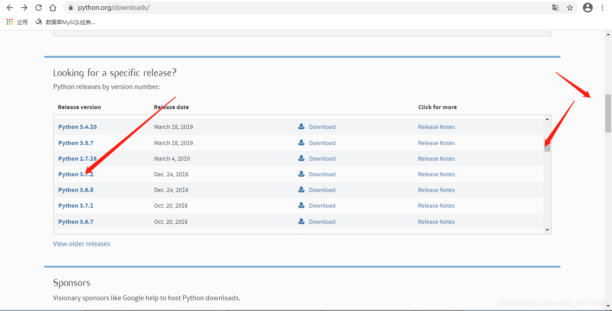Click the Sponsors heading
The image size is (612, 311).
tap(72, 283)
